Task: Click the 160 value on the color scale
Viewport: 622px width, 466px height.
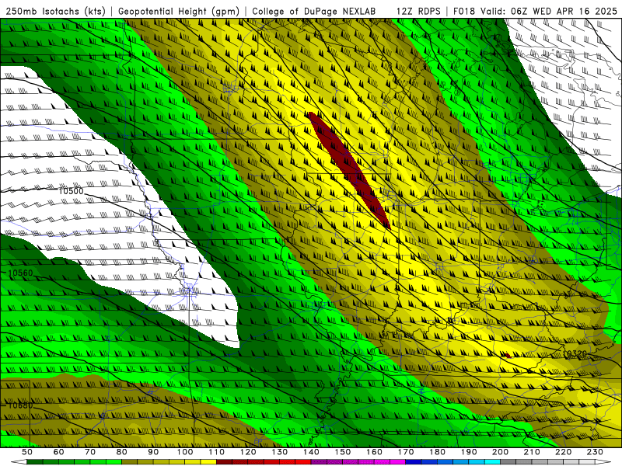Action: tap(375, 452)
